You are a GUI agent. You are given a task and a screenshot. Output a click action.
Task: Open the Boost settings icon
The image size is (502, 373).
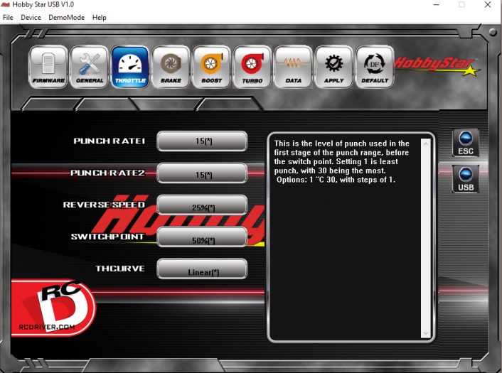[x=211, y=67]
